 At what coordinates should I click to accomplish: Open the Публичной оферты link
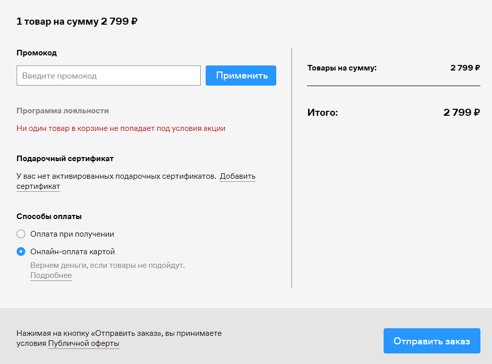(84, 343)
